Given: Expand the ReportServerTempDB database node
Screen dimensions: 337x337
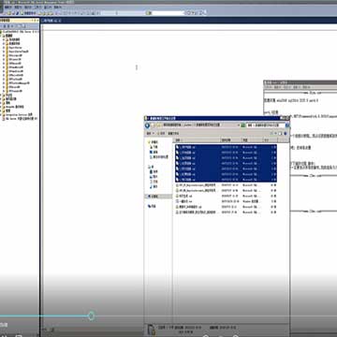Looking at the screenshot, I should [x=4, y=51].
